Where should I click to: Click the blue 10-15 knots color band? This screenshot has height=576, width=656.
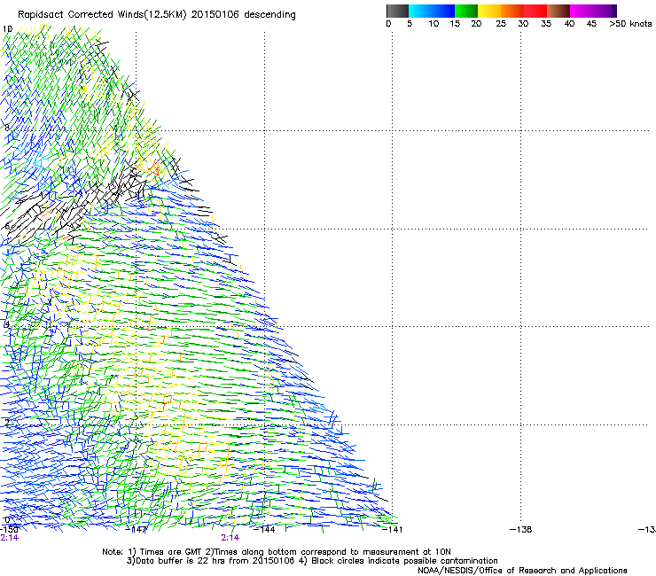[x=443, y=11]
